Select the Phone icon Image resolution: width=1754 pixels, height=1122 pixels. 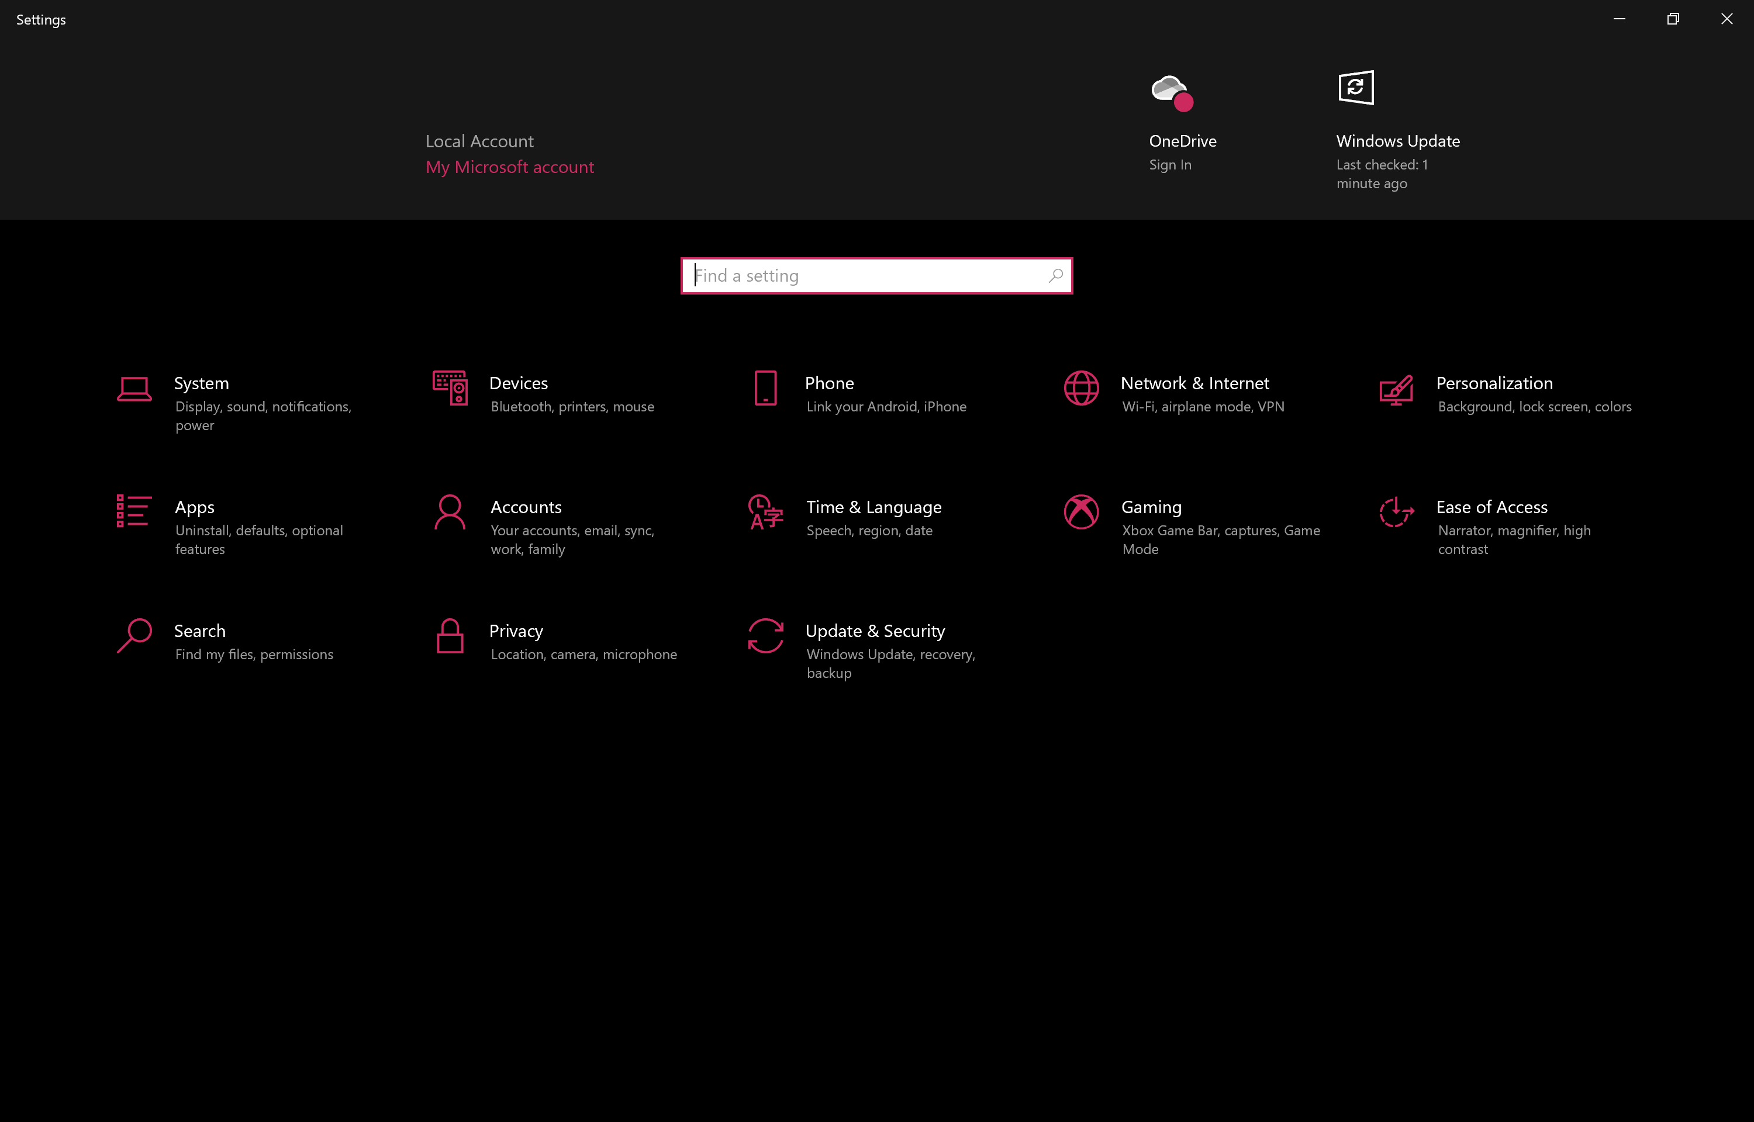765,389
